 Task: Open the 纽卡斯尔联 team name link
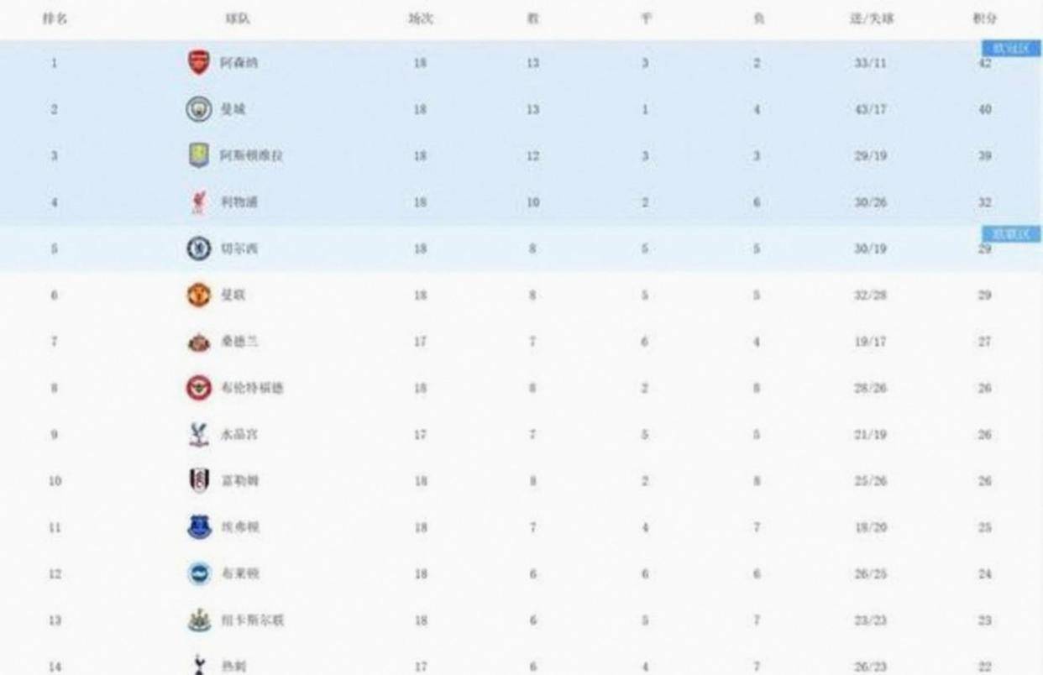[252, 620]
